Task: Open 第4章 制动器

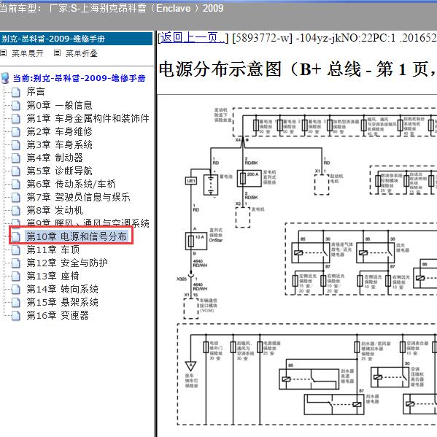Action: pyautogui.click(x=55, y=158)
